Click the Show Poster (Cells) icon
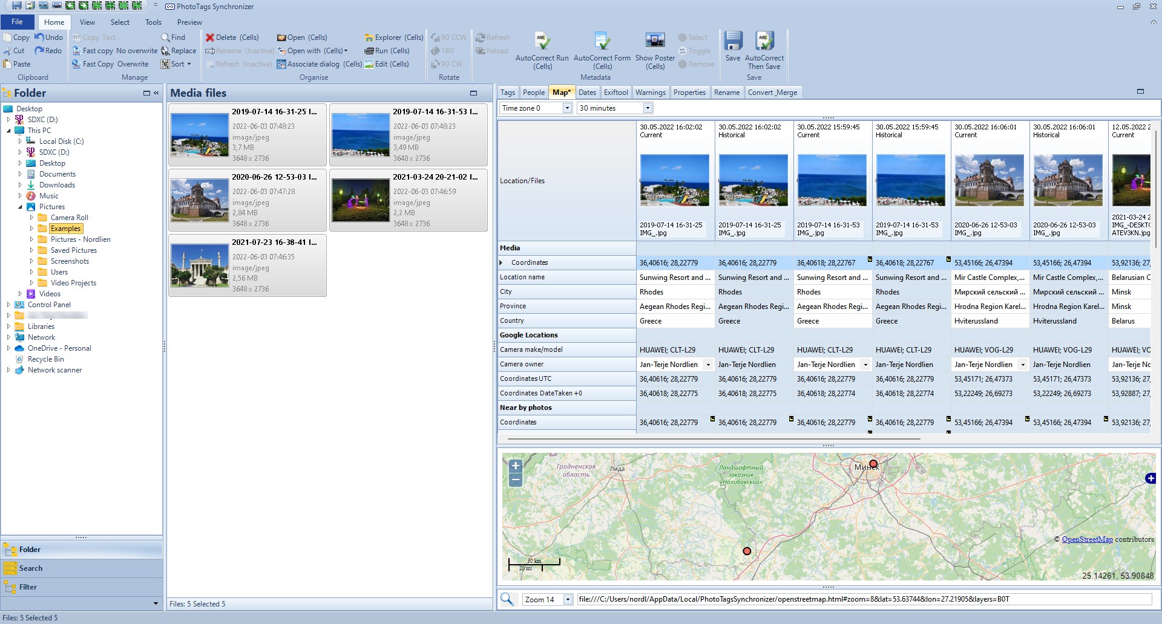1162x624 pixels. [x=655, y=41]
